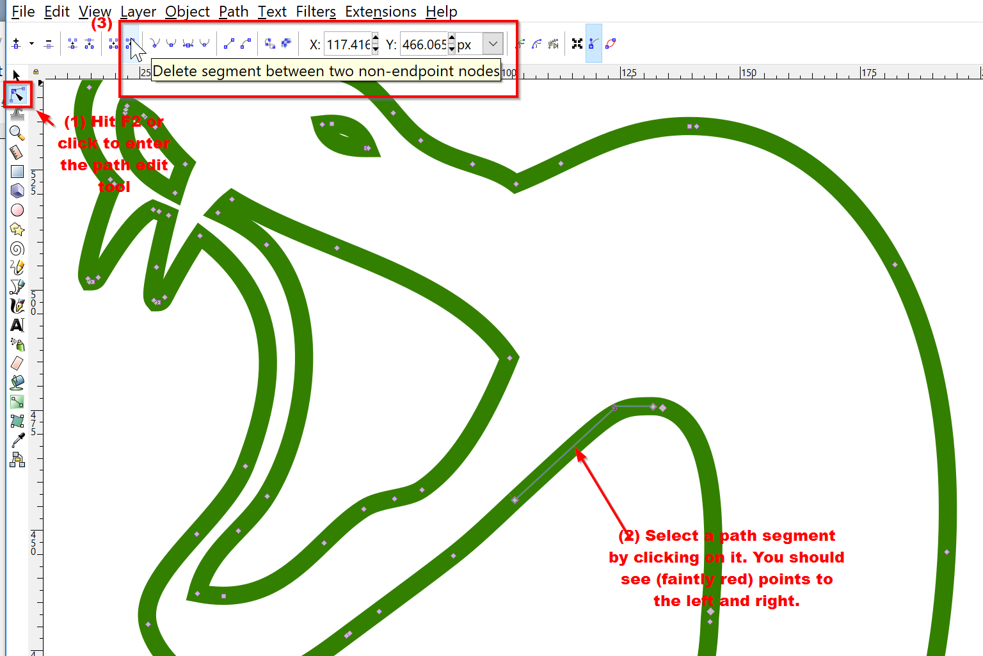
Task: Activate the Spiral tool
Action: pyautogui.click(x=17, y=248)
